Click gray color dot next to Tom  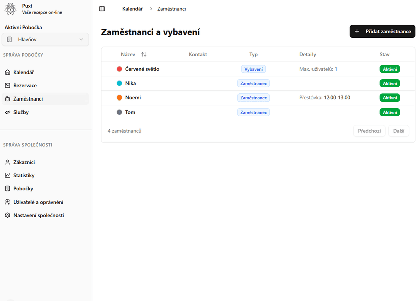tap(119, 112)
